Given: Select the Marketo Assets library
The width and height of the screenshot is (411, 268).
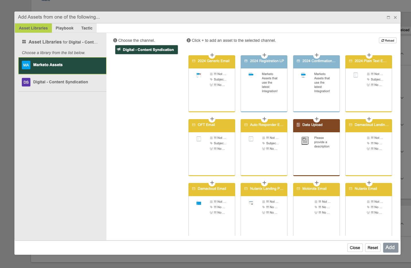Looking at the screenshot, I should coord(62,66).
